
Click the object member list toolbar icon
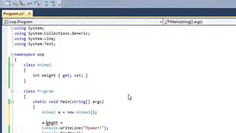(8, 3)
